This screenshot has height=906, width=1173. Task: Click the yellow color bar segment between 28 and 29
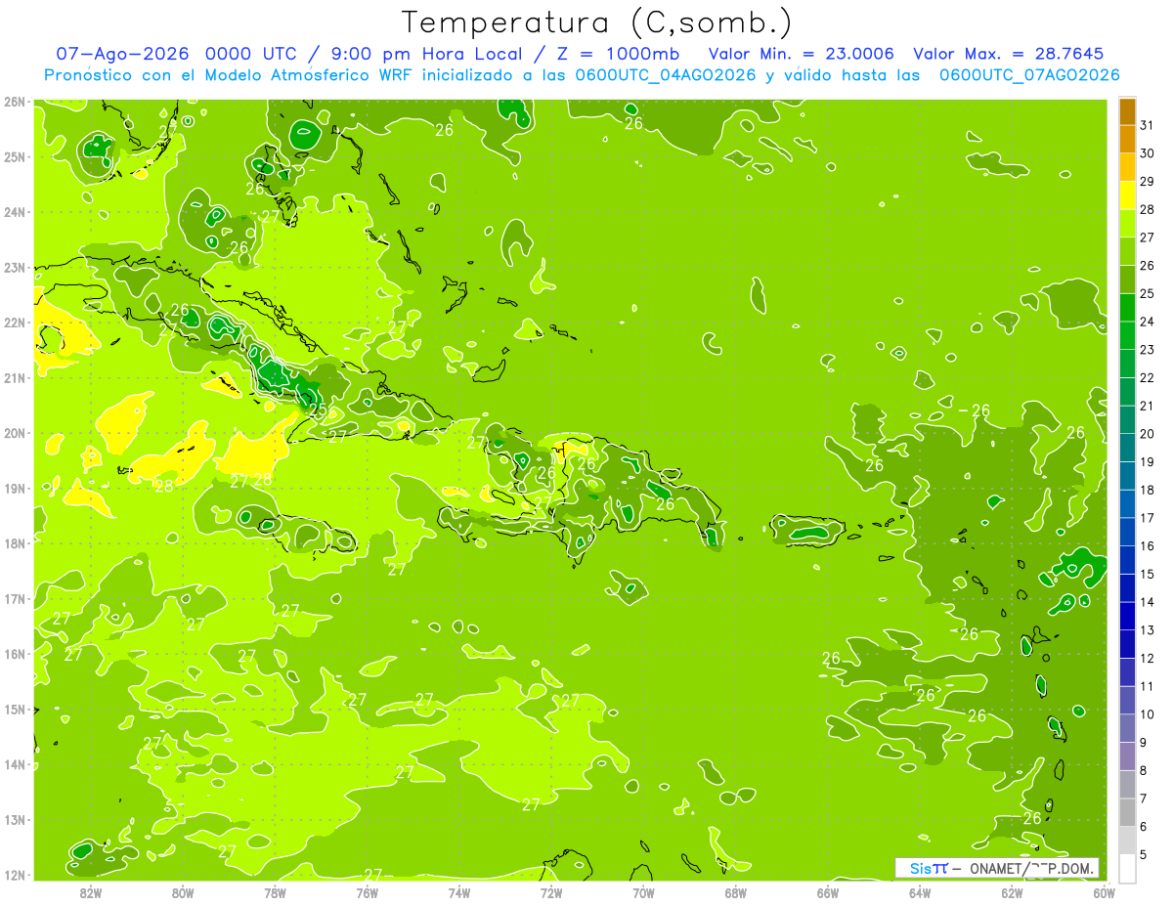coord(1127,196)
